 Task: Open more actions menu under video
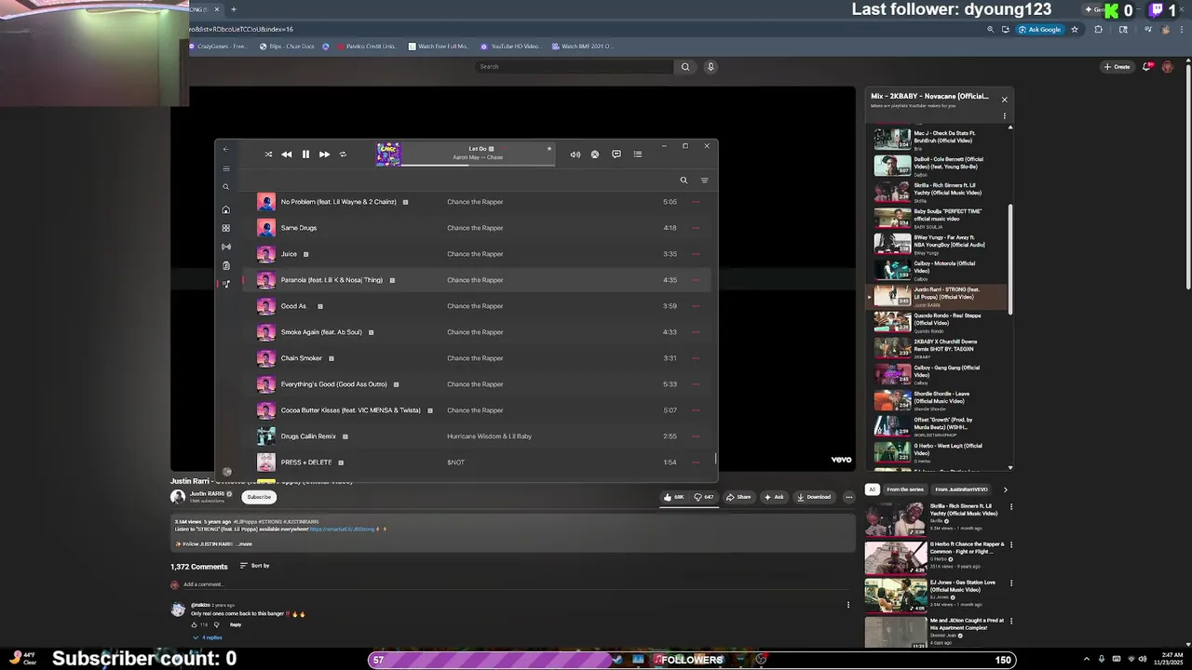coord(848,497)
